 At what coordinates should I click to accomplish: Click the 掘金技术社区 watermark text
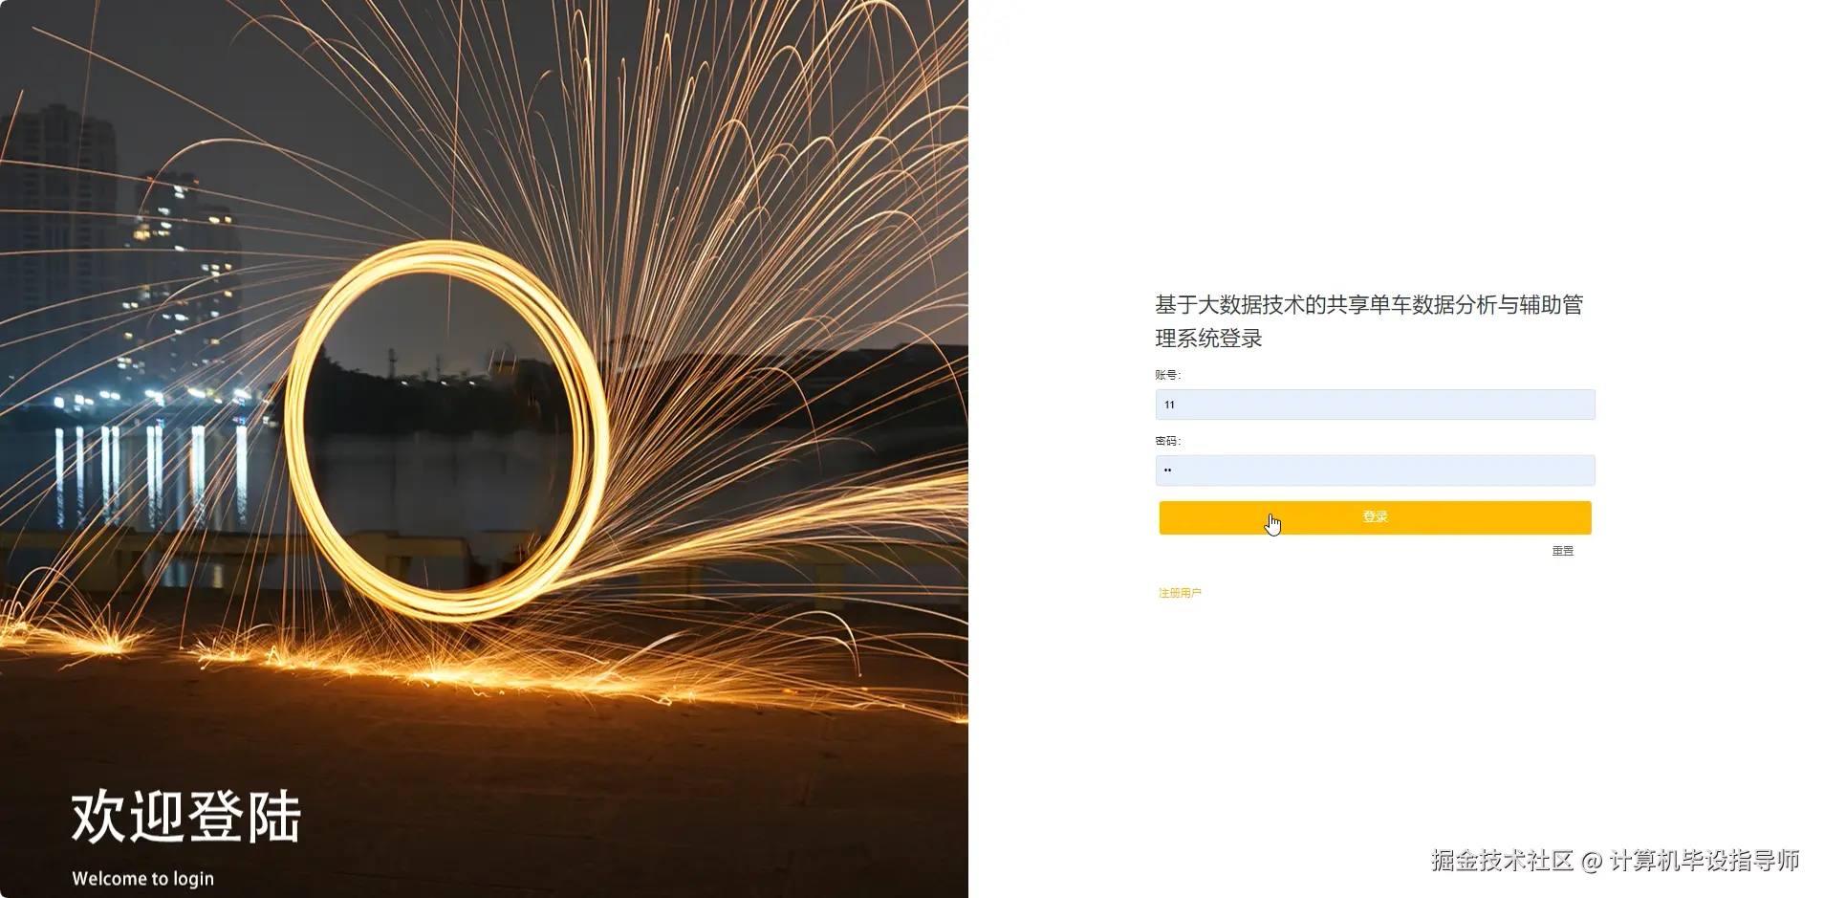[x=1502, y=861]
